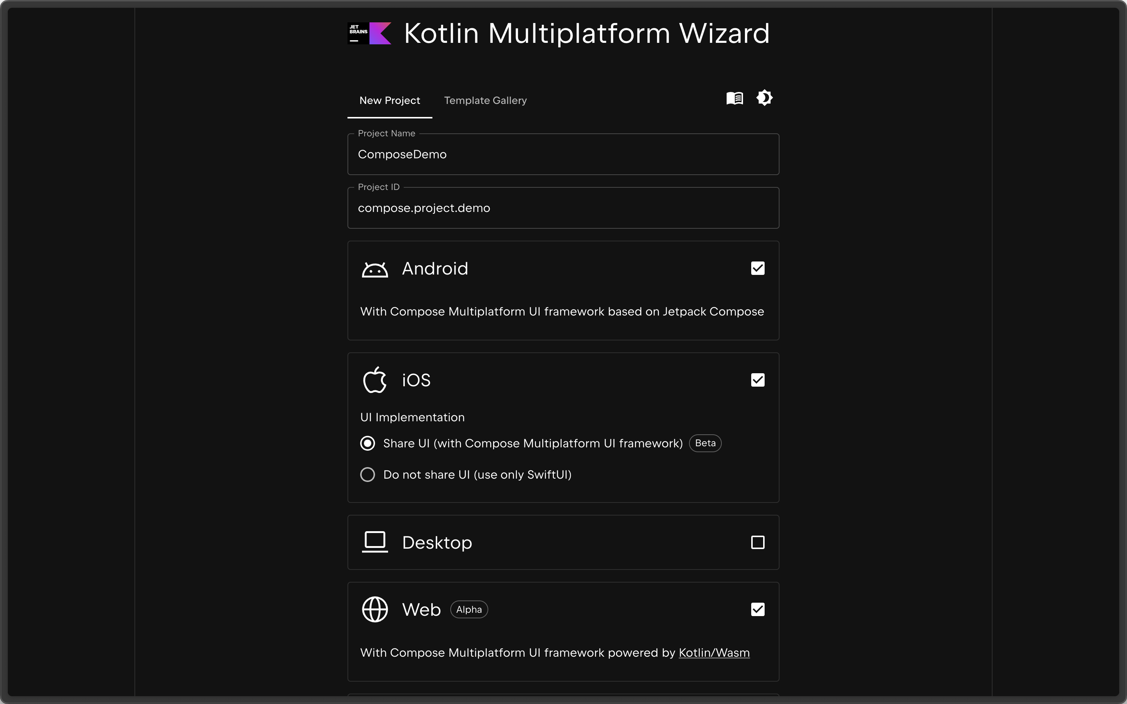Viewport: 1127px width, 704px height.
Task: Disable the Android platform checkbox
Action: click(x=757, y=268)
